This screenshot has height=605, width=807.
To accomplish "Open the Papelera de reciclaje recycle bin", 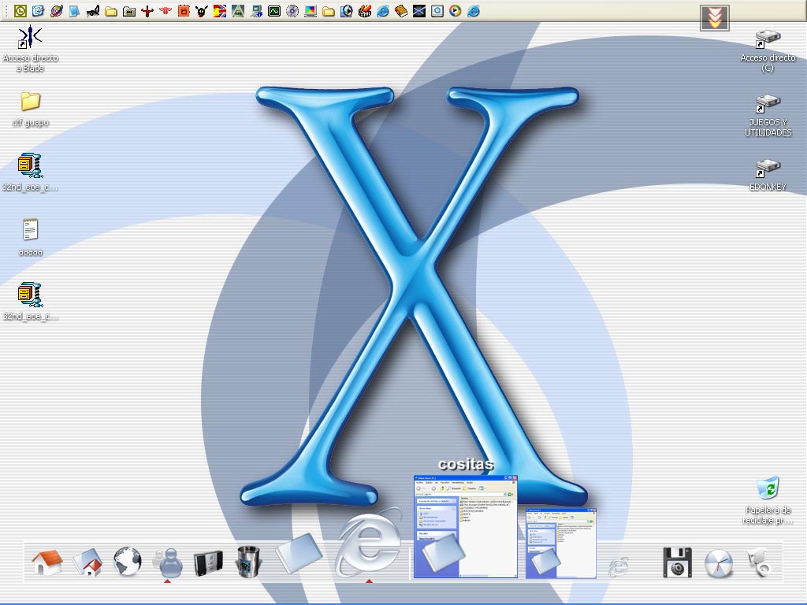I will click(768, 489).
